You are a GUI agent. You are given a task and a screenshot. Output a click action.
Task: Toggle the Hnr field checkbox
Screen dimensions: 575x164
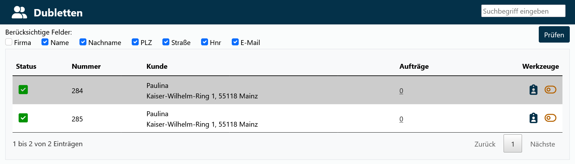pos(205,42)
